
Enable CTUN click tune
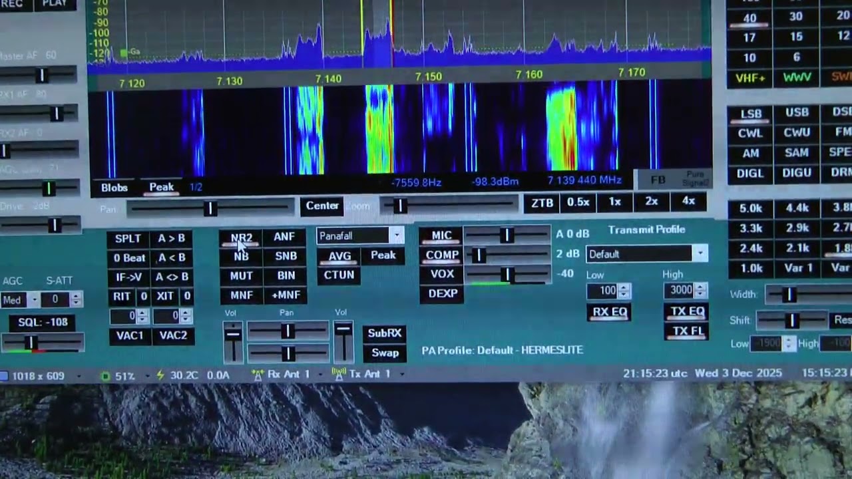pyautogui.click(x=339, y=275)
